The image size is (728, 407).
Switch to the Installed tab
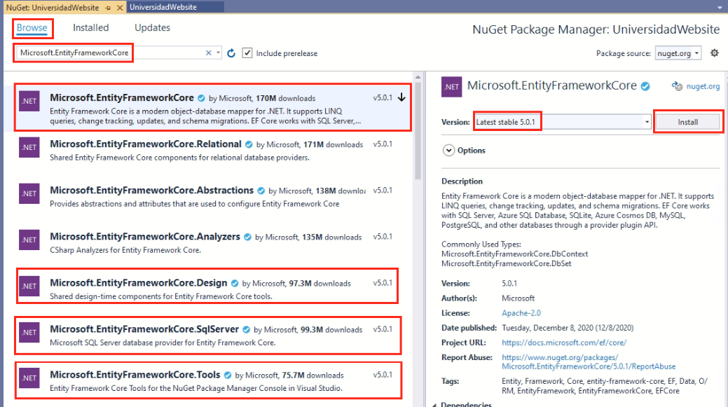pos(90,27)
